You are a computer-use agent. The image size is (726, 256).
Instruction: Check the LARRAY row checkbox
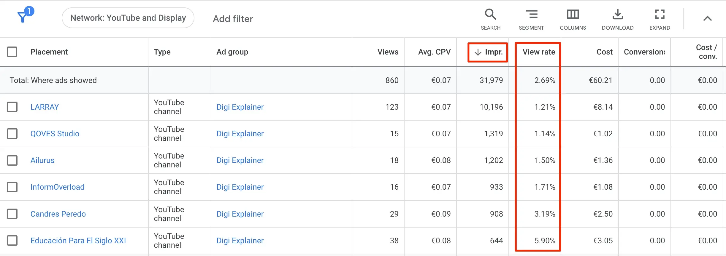12,107
